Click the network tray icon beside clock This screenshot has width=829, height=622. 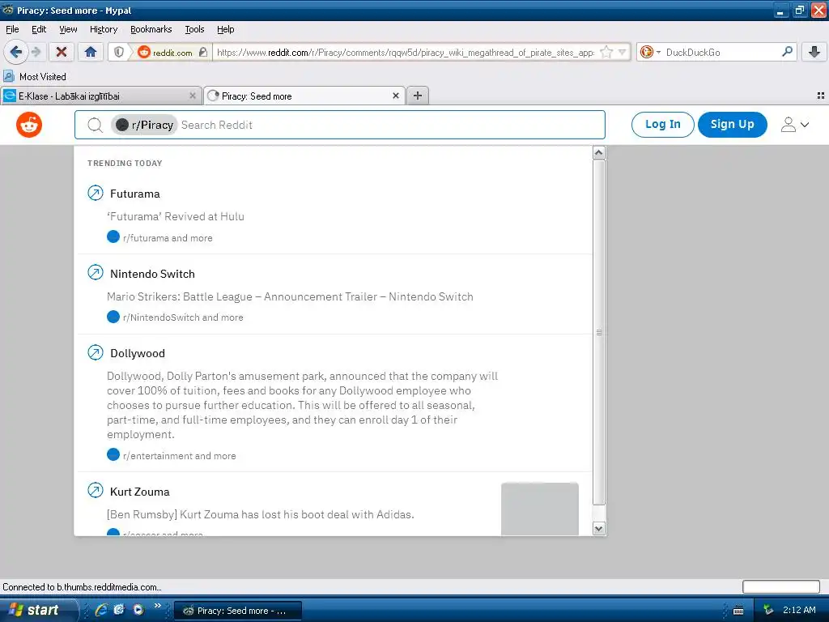point(769,610)
